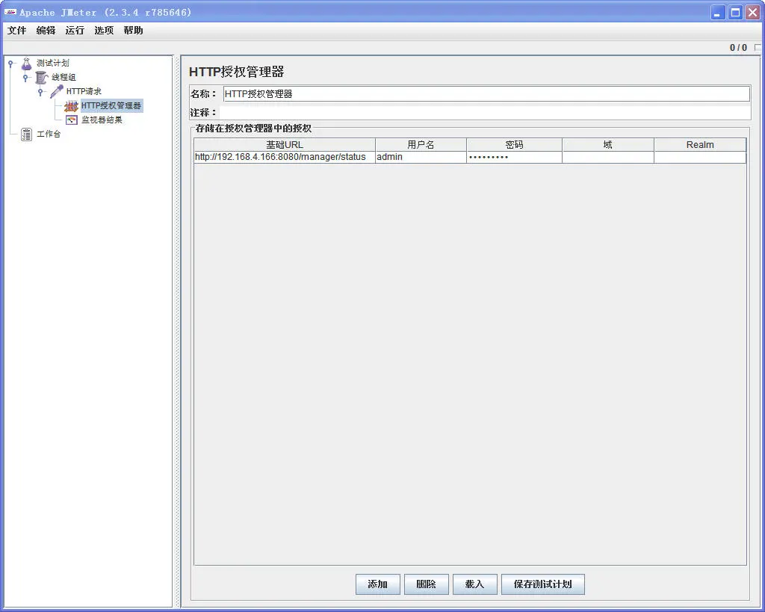Select the 线程组 tree label
The width and height of the screenshot is (765, 612).
(x=64, y=77)
